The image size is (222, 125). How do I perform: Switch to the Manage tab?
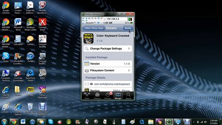tap(118, 96)
